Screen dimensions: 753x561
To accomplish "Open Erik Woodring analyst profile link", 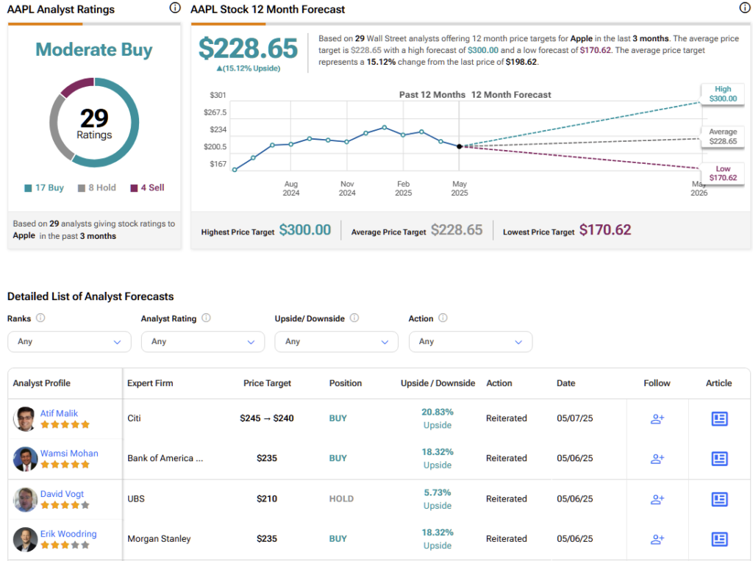I will click(68, 534).
